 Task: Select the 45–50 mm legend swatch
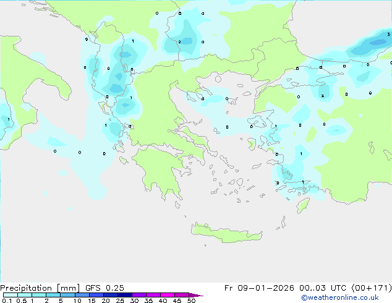click(x=182, y=295)
